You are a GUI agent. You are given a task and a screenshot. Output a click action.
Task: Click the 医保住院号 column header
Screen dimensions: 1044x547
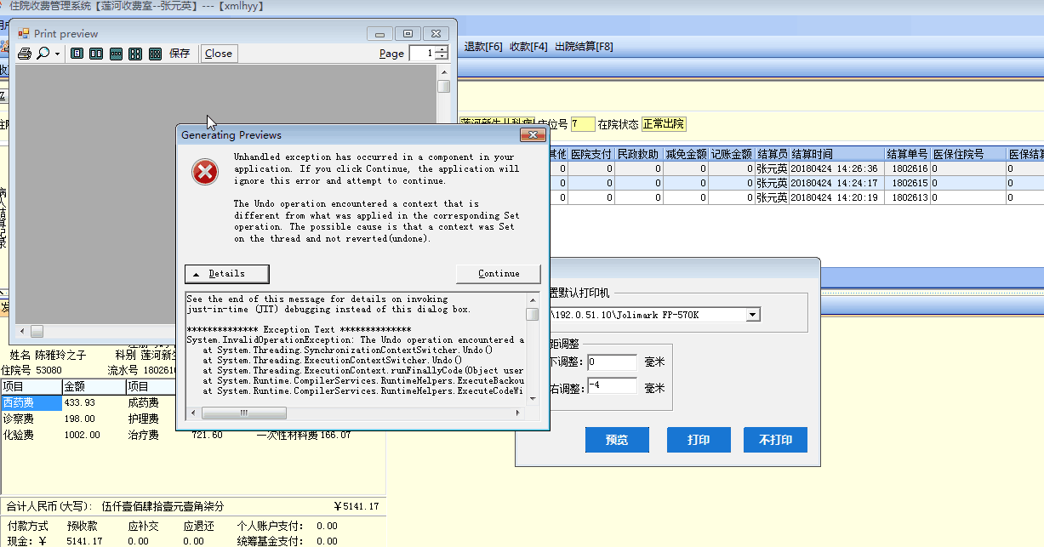(x=968, y=154)
